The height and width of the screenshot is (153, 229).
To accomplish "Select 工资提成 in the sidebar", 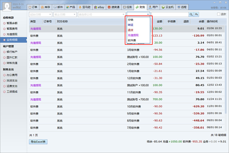I will [x=12, y=92].
